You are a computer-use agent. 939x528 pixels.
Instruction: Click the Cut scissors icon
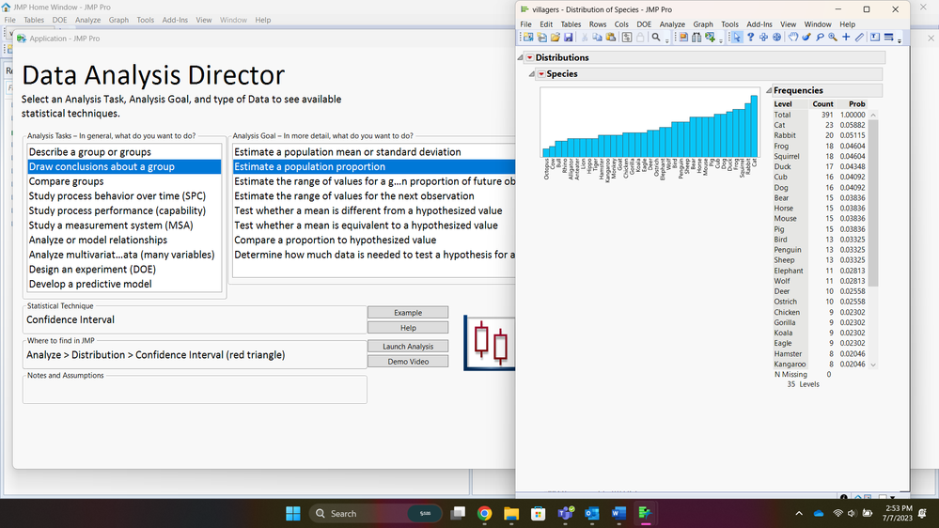tap(585, 38)
